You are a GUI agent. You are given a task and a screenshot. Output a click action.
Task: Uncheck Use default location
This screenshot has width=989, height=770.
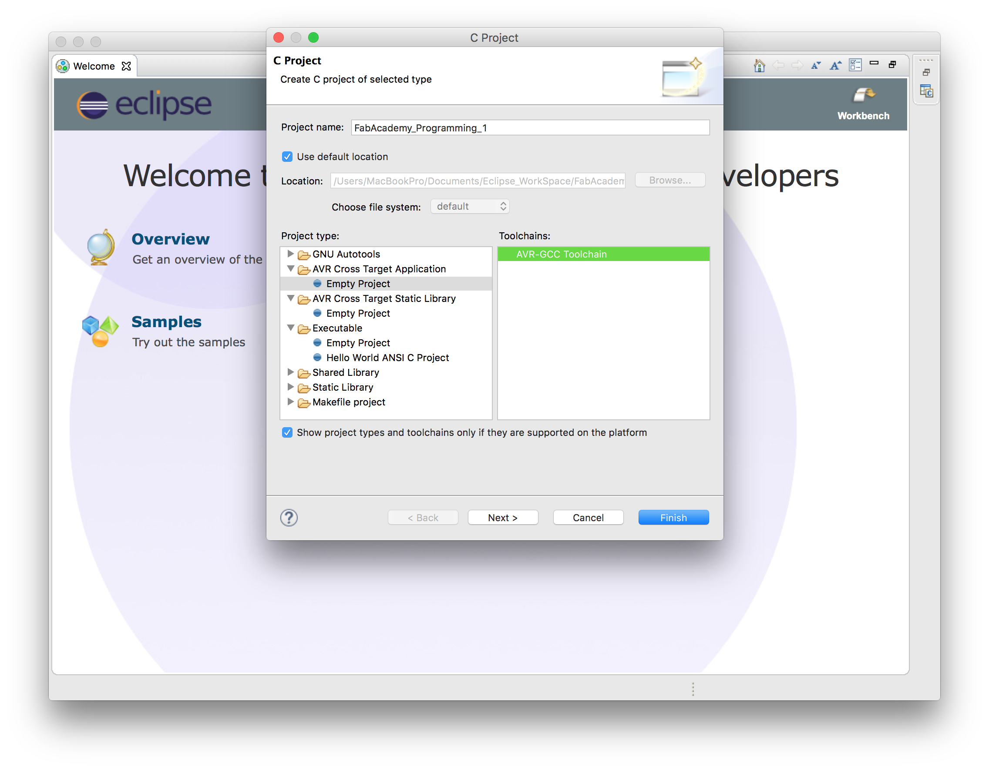point(287,157)
